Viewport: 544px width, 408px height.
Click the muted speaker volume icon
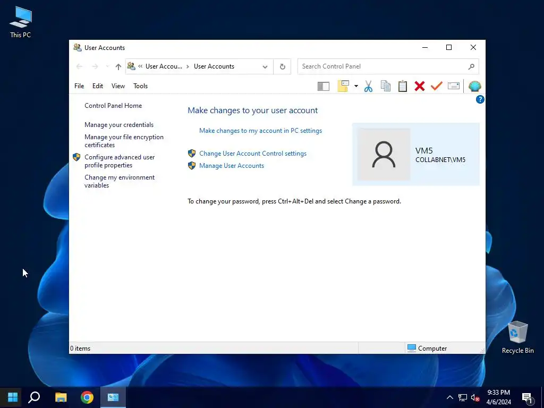[x=475, y=397]
